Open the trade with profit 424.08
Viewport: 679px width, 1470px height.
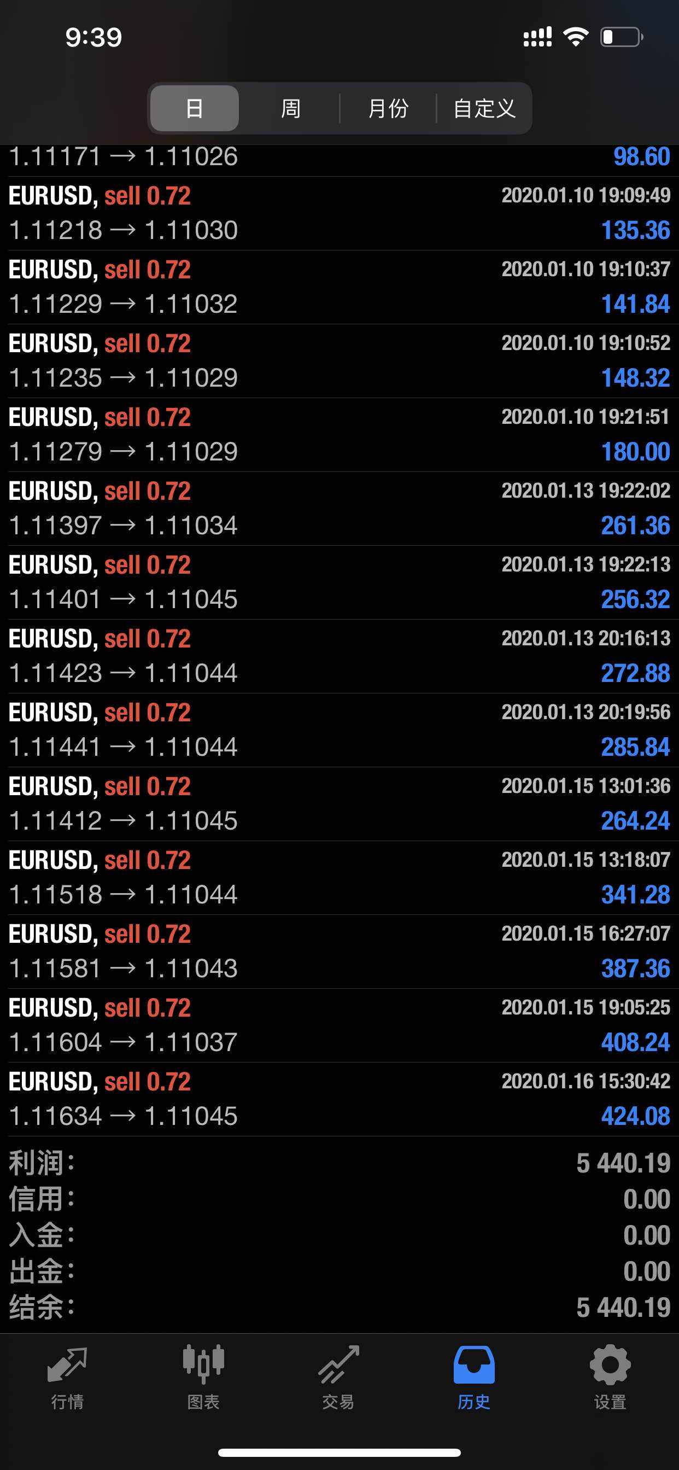tap(635, 1116)
